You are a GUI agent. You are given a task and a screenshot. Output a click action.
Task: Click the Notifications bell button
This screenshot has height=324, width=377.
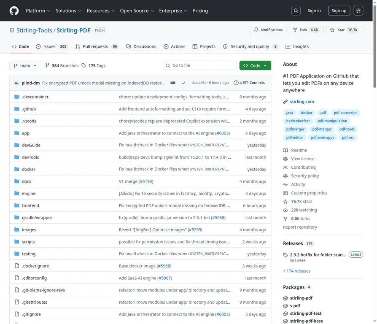268,30
